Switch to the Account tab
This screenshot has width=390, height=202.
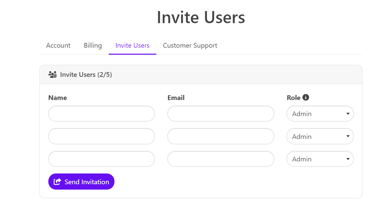tap(58, 46)
